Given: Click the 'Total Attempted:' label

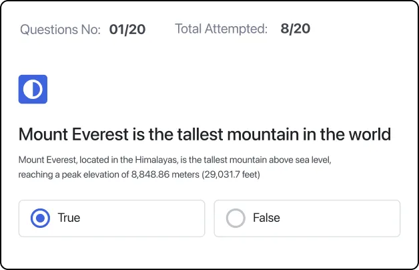Looking at the screenshot, I should tap(222, 29).
